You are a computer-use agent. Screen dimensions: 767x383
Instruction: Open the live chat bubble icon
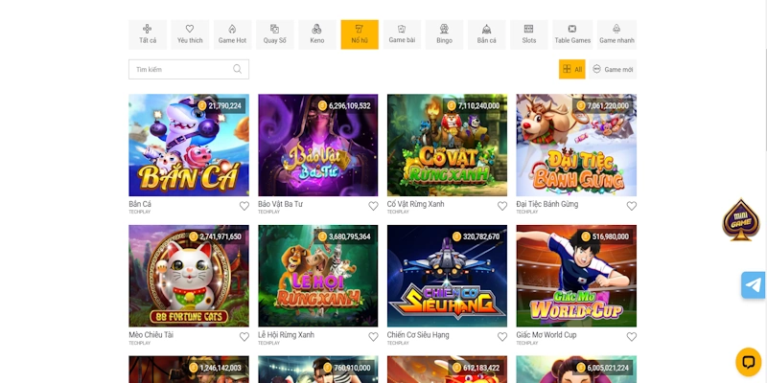coord(749,362)
